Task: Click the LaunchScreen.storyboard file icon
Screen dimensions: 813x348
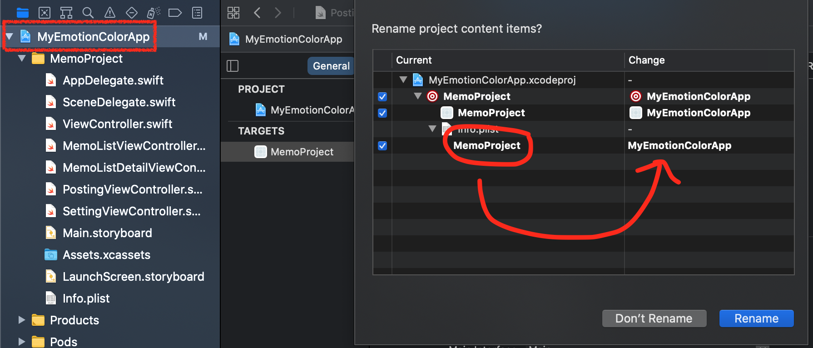Action: click(x=51, y=277)
